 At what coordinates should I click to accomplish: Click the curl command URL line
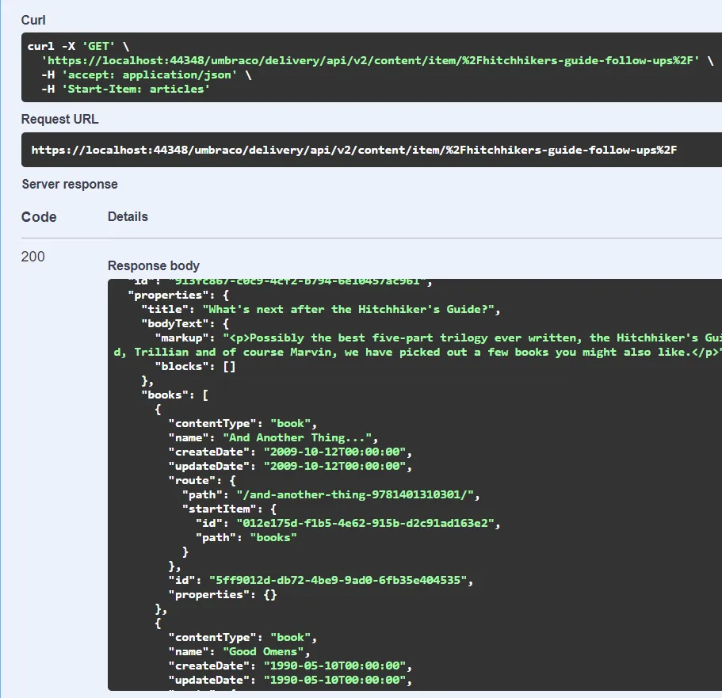[x=371, y=61]
